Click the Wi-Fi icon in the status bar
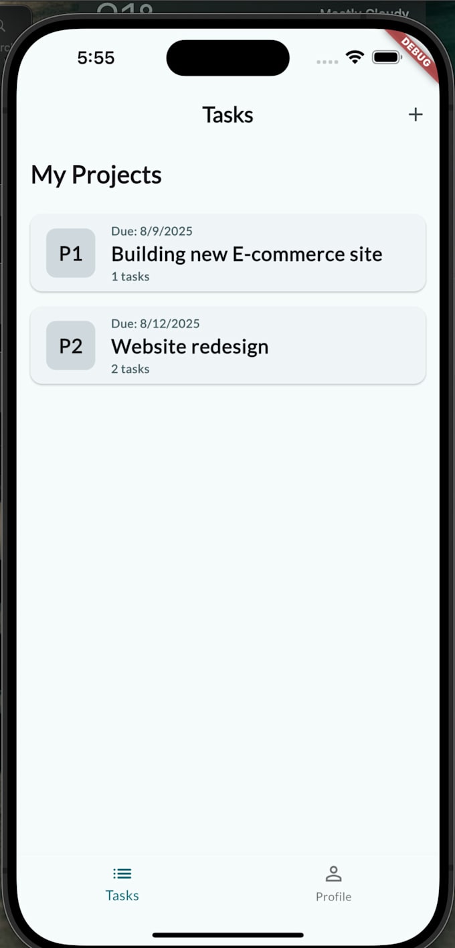455x948 pixels. click(x=355, y=57)
